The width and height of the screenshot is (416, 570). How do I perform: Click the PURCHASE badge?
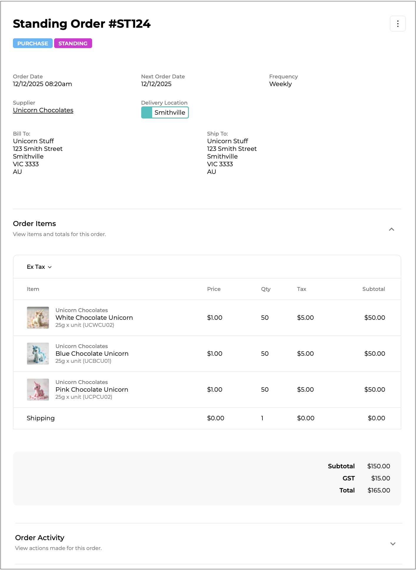(33, 43)
